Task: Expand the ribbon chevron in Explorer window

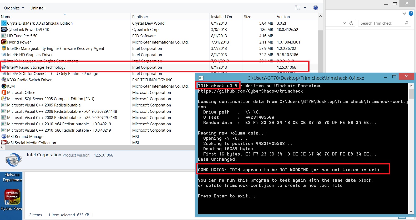Action: tap(404, 13)
